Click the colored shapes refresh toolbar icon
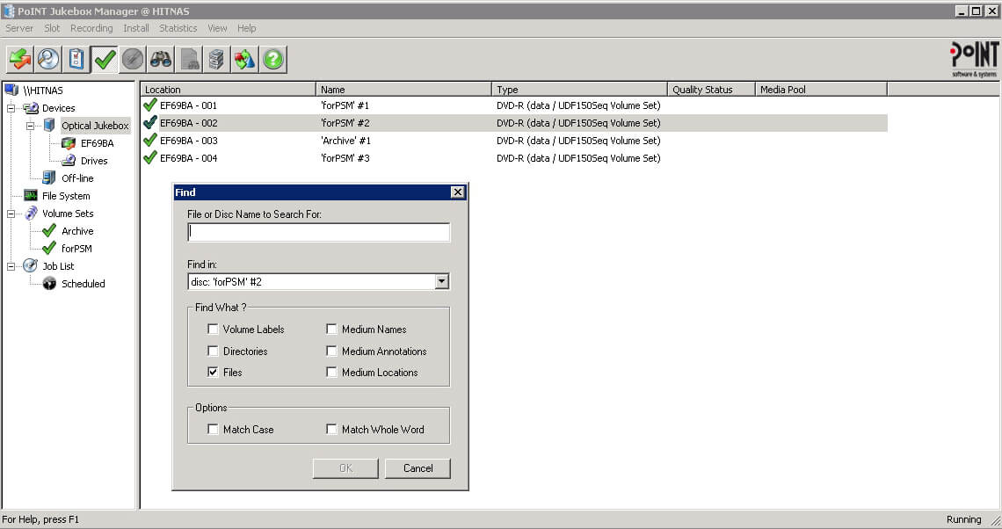 (x=244, y=60)
